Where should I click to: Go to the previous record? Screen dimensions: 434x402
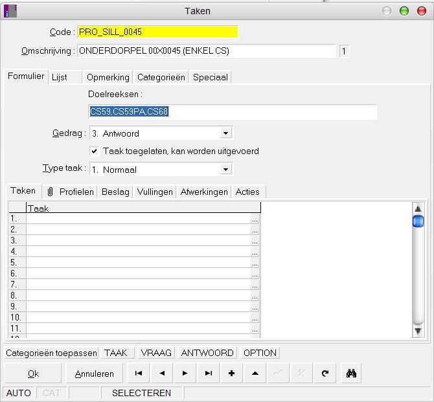click(x=162, y=374)
